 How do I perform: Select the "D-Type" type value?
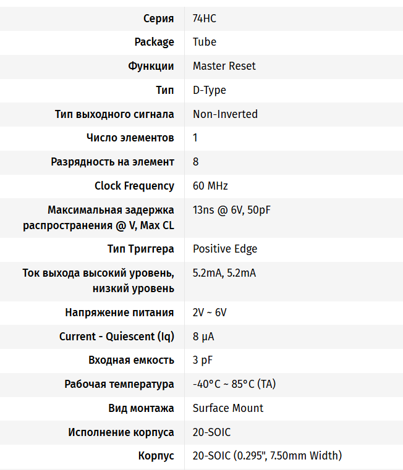coord(209,90)
